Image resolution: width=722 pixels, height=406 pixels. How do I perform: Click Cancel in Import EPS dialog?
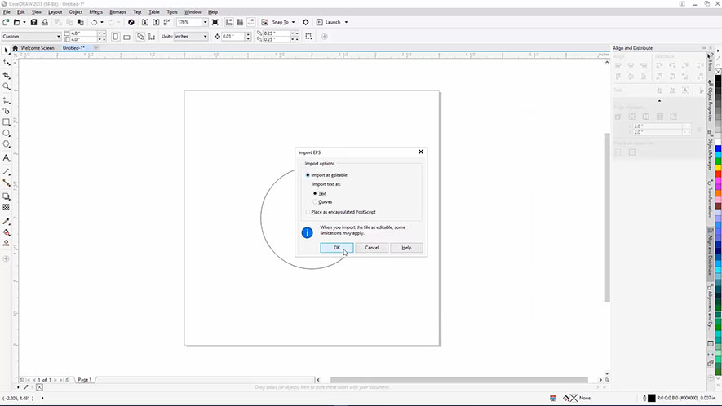(x=371, y=247)
